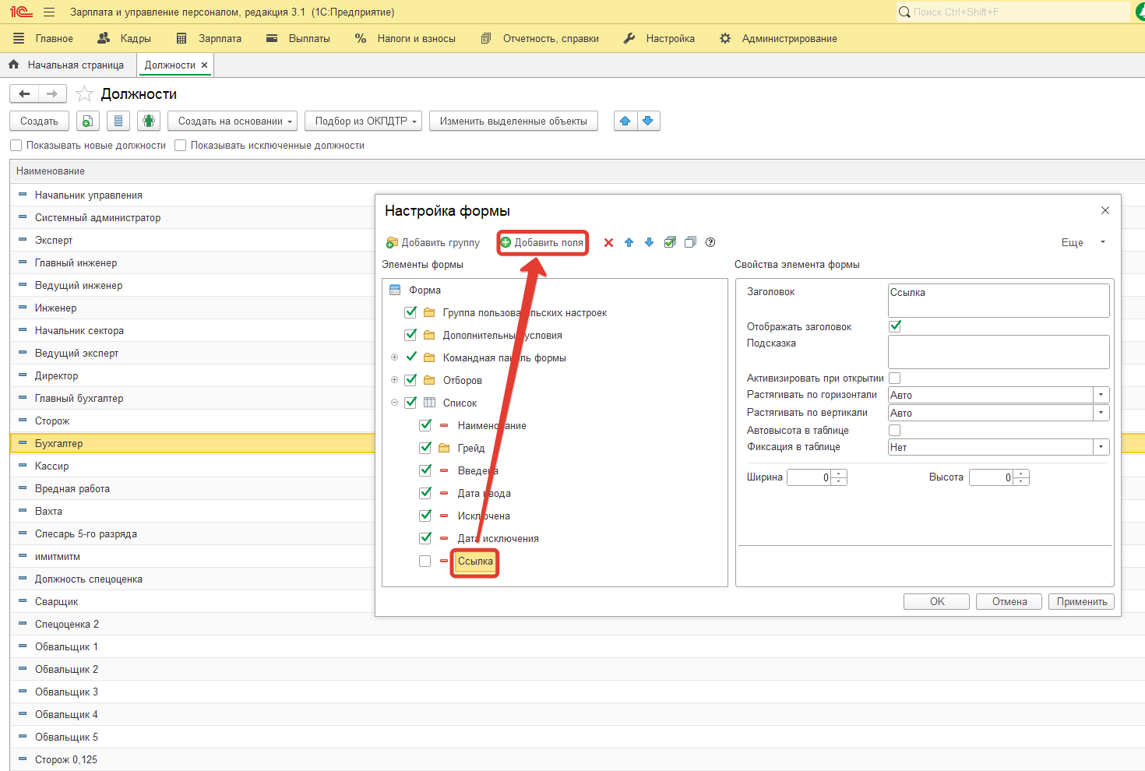Check Активизировать при открытии option
Screen dimensions: 1145x771
click(895, 378)
